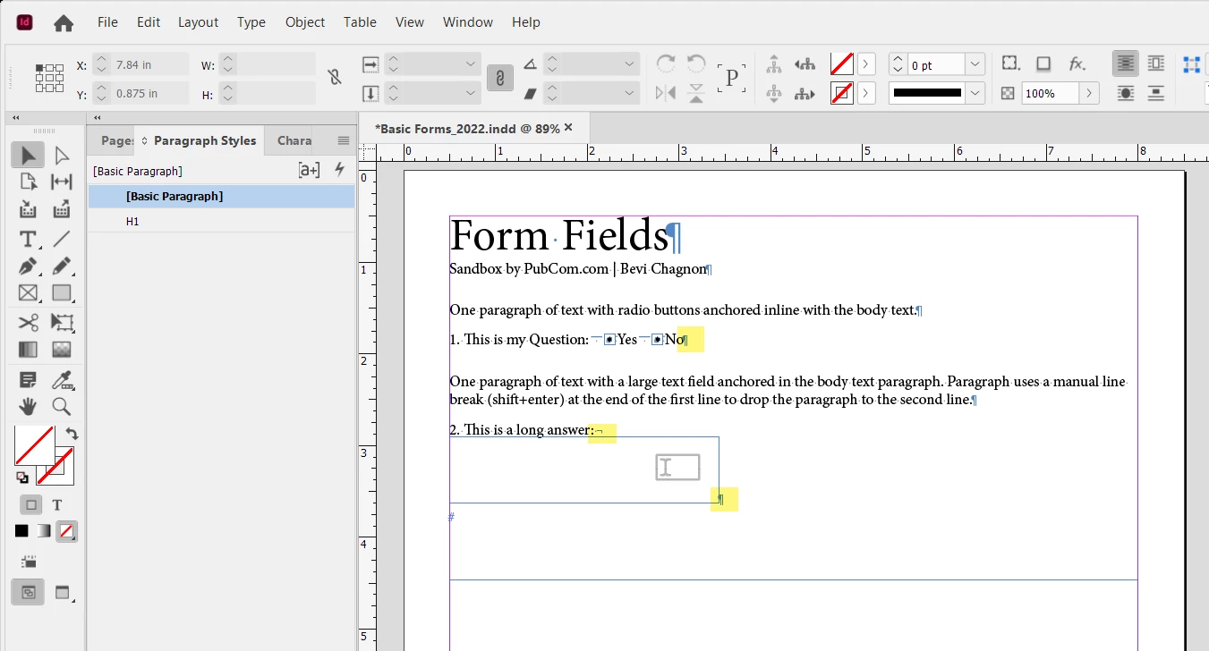1209x651 pixels.
Task: Toggle Normal view mode button
Action: point(29,591)
